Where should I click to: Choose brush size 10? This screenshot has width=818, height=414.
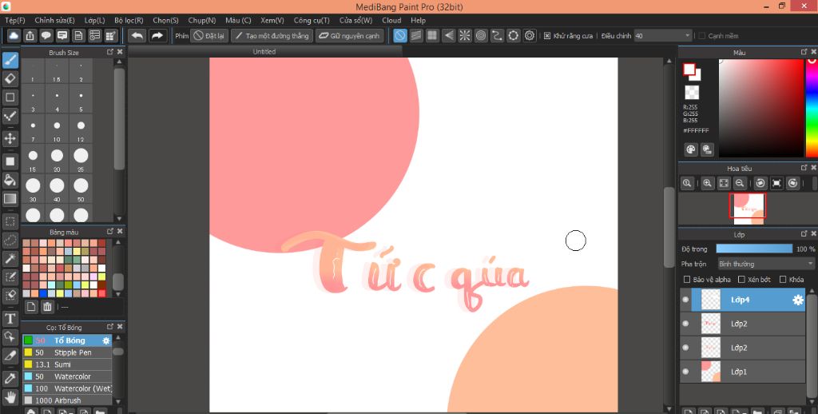tap(57, 128)
